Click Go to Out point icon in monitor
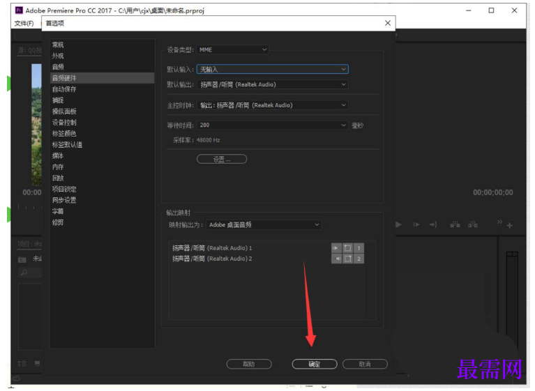The height and width of the screenshot is (391, 535). [433, 224]
